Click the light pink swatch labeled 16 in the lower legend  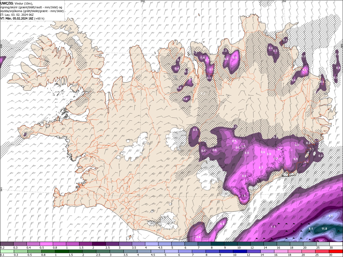click(x=281, y=251)
